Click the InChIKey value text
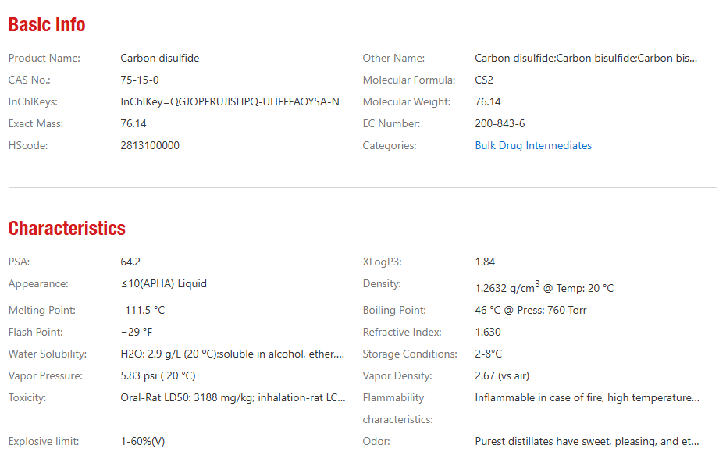719x459 pixels. click(x=230, y=102)
